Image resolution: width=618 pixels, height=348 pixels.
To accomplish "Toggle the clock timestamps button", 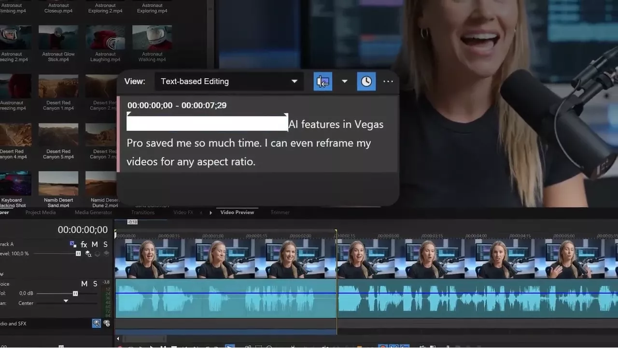I will [366, 81].
